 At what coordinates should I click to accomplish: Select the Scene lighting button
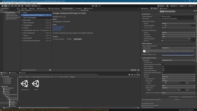(x=162, y=11)
